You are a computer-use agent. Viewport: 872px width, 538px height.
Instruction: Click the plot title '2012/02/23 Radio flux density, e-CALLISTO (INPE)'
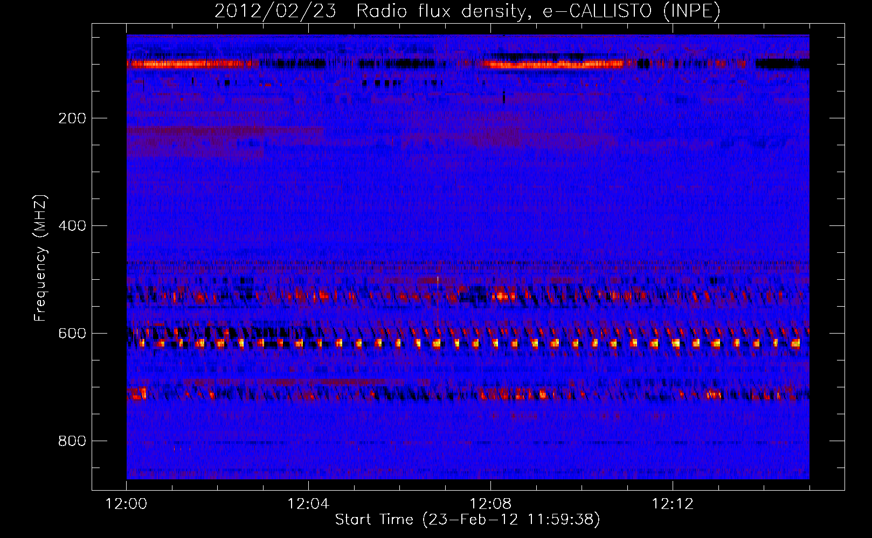pos(467,11)
